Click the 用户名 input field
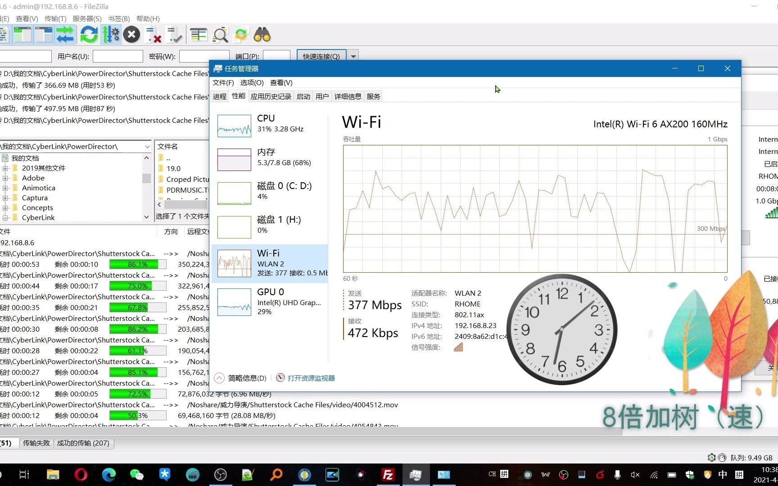This screenshot has width=778, height=486. pos(118,56)
